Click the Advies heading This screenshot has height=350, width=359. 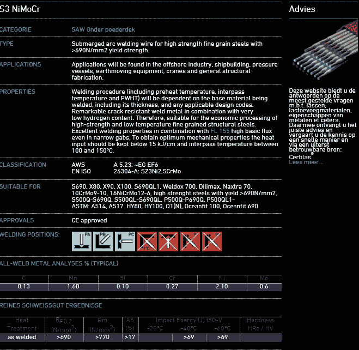click(x=302, y=9)
